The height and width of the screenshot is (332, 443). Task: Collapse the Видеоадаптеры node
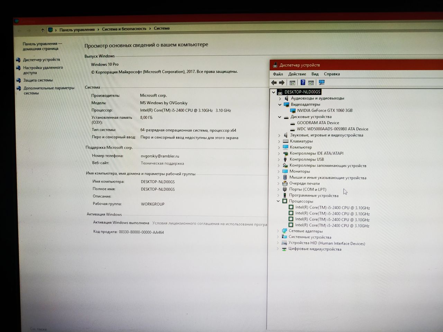coord(280,104)
